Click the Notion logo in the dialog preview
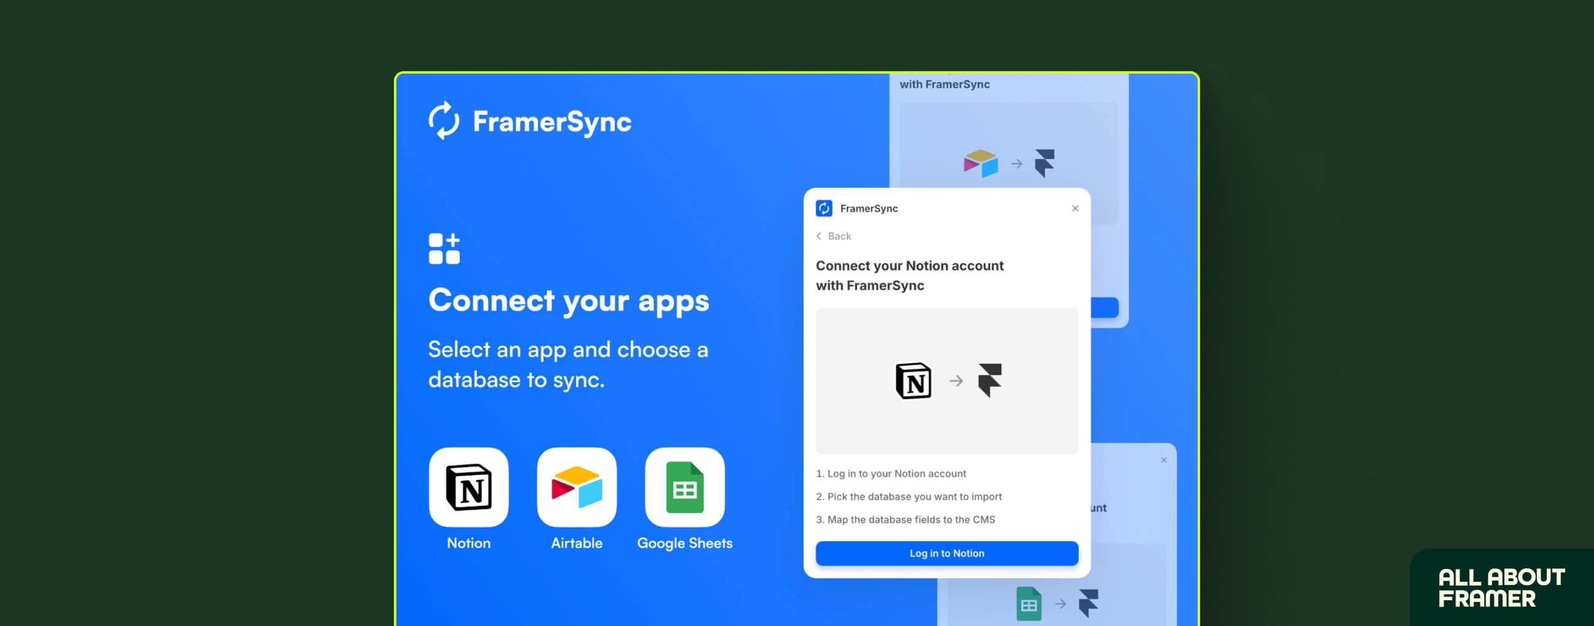1594x626 pixels. click(914, 381)
